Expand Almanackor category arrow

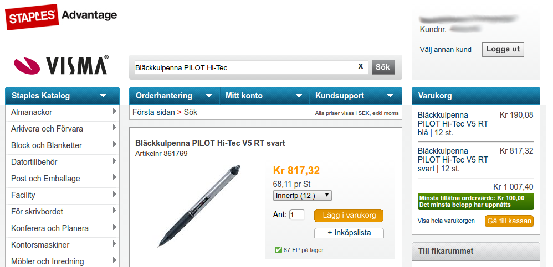[114, 111]
